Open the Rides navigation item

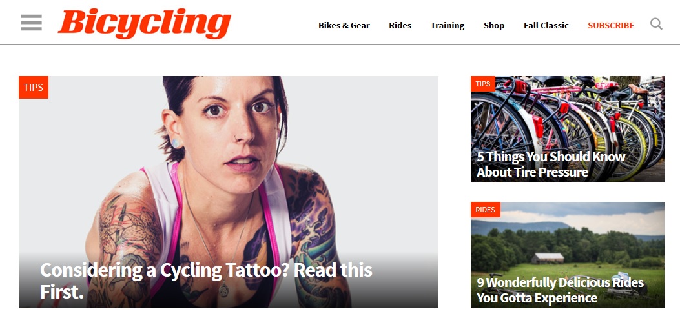coord(400,26)
